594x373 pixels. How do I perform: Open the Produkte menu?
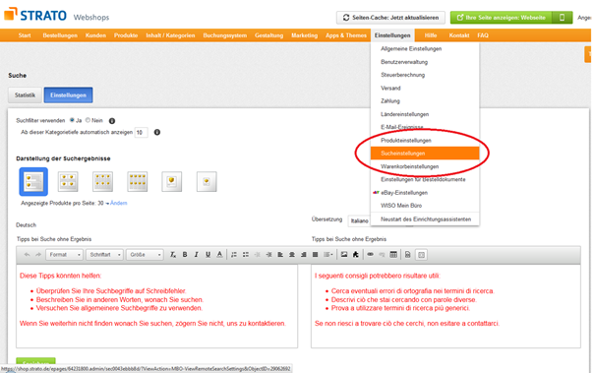(x=126, y=35)
